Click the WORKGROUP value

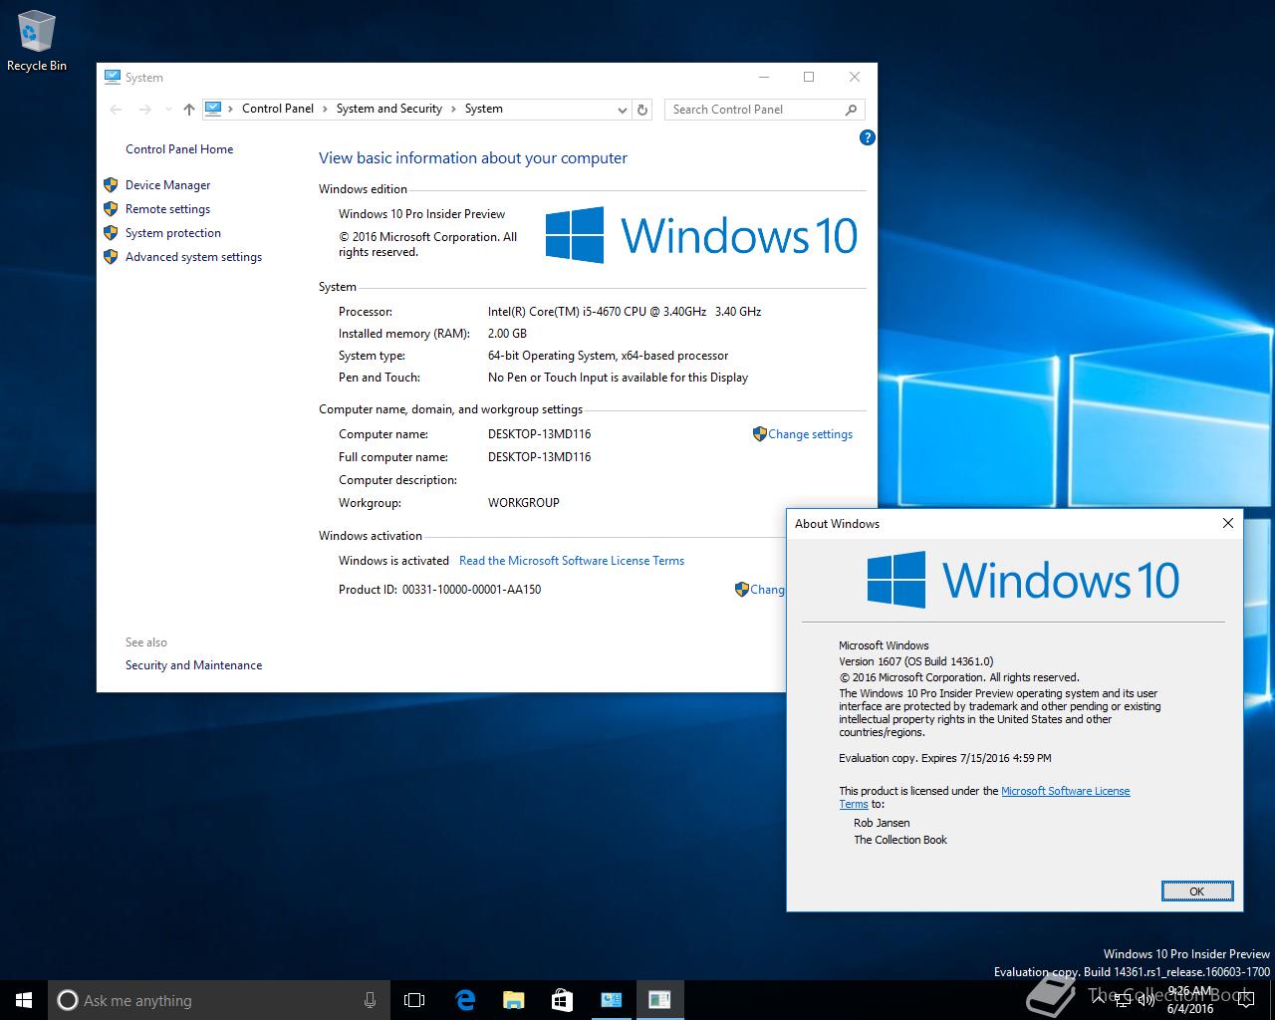pos(523,503)
